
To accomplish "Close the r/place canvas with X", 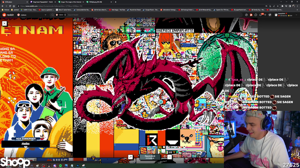I will coord(4,23).
